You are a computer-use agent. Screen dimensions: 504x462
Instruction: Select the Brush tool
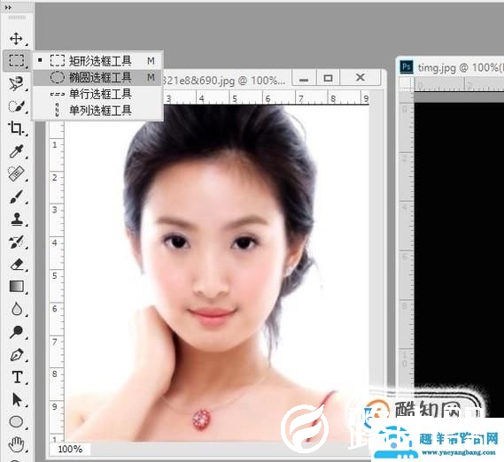pos(16,196)
